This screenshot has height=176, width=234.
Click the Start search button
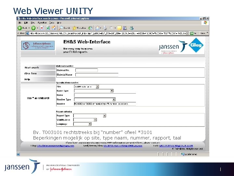pyautogui.click(x=38, y=67)
